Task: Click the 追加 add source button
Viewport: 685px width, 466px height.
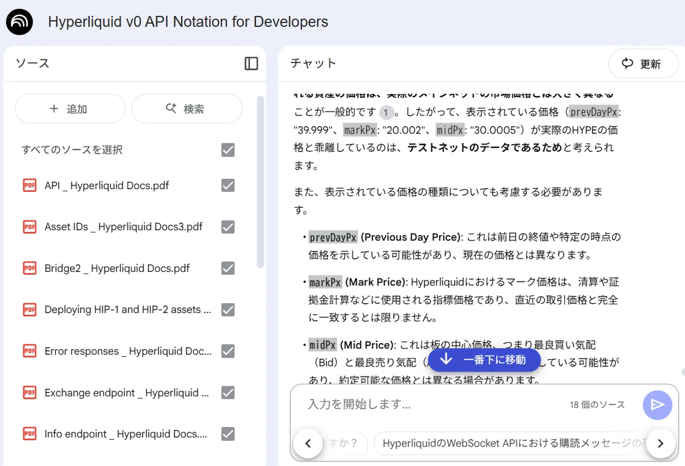Action: pyautogui.click(x=70, y=109)
